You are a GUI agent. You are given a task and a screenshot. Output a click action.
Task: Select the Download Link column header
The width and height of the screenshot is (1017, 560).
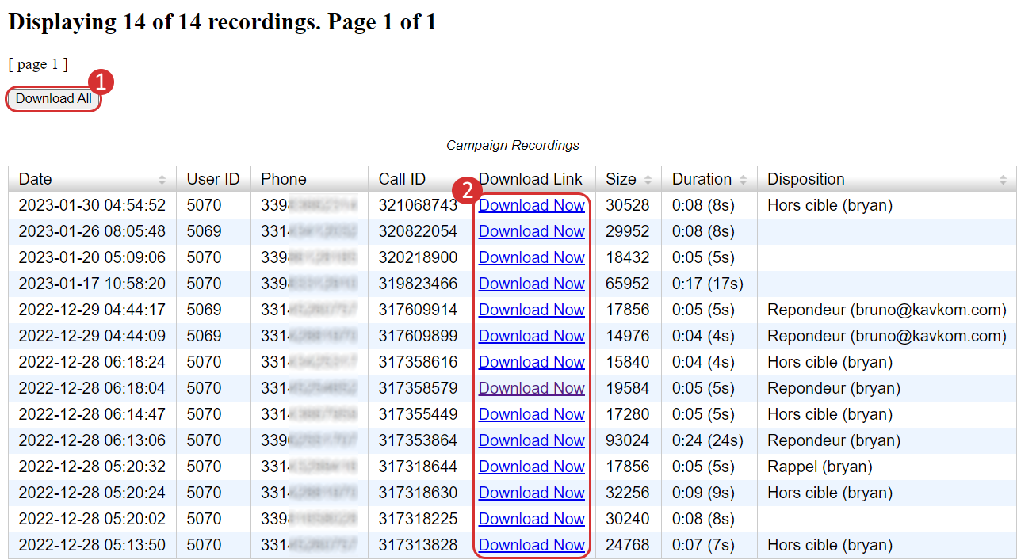coord(531,179)
